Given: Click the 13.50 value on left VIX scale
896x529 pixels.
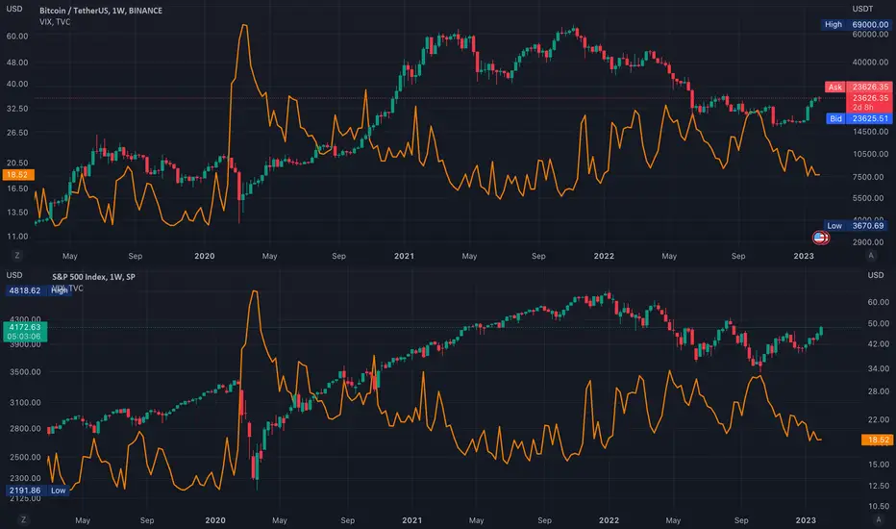Looking at the screenshot, I should click(x=17, y=213).
